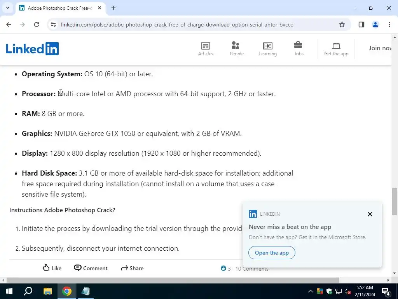Click the Chrome taskbar icon
Screen dimensions: 398x299
pos(67,291)
